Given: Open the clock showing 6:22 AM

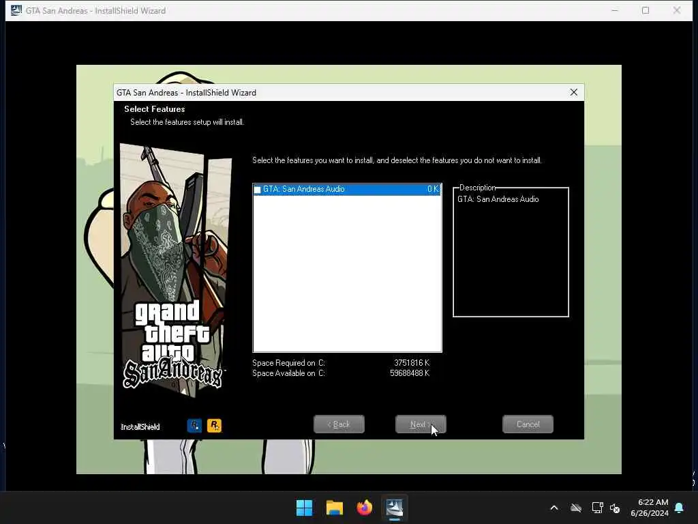Looking at the screenshot, I should (650, 508).
